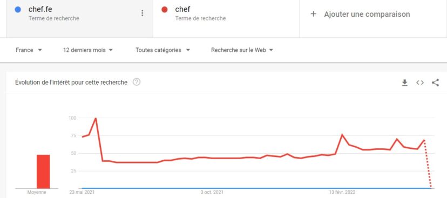The height and width of the screenshot is (198, 447).
Task: Click the 3 oct. 2021 axis label
Action: click(212, 192)
